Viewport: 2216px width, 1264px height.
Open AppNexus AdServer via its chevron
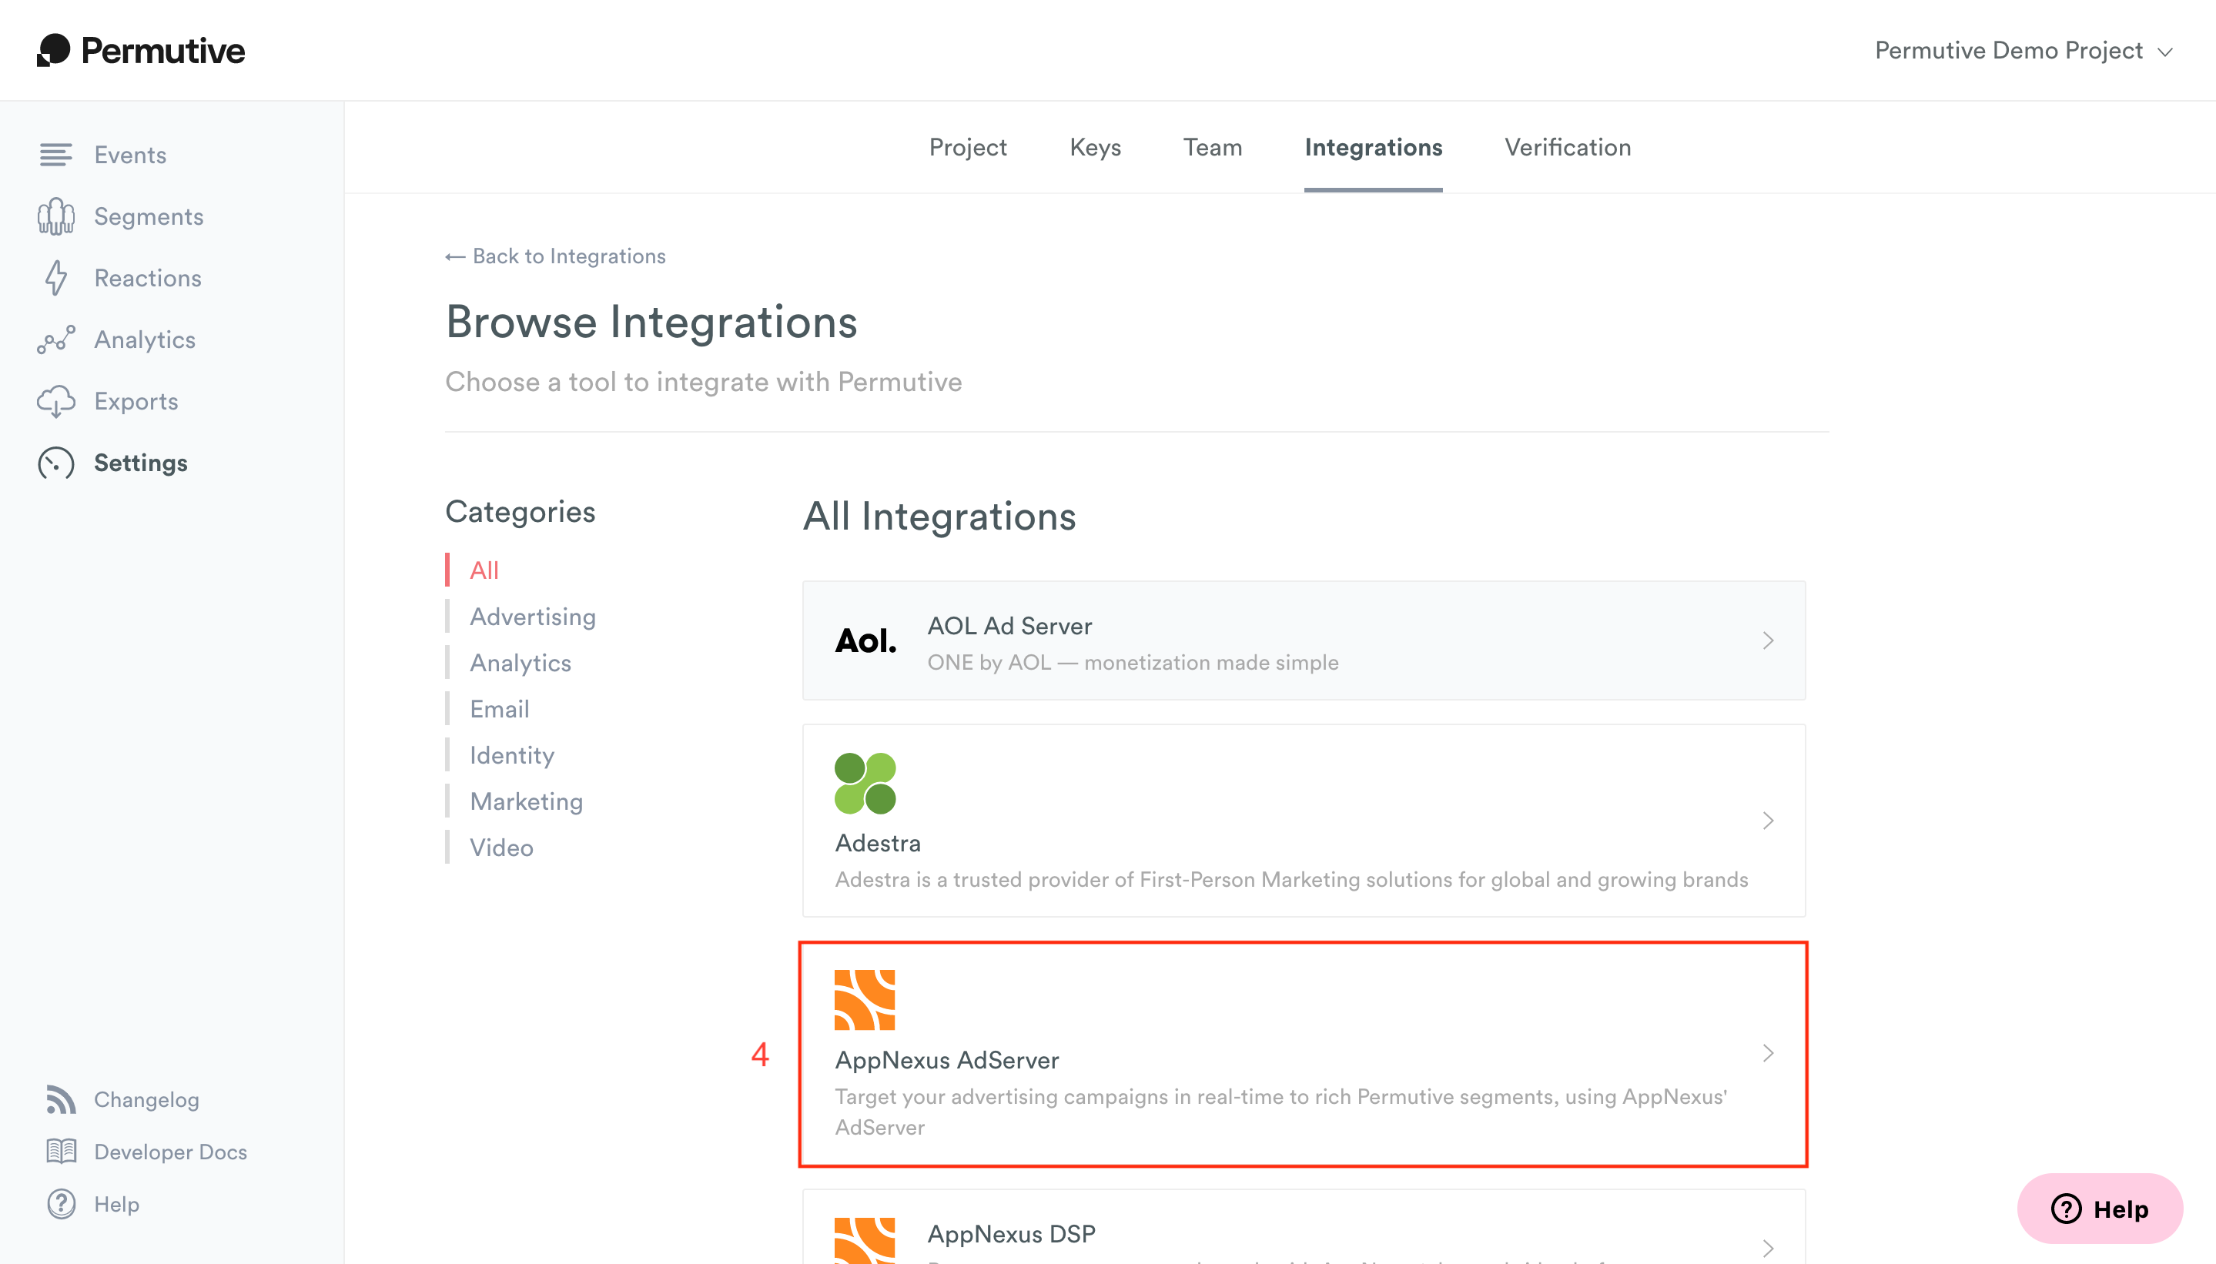pyautogui.click(x=1768, y=1053)
